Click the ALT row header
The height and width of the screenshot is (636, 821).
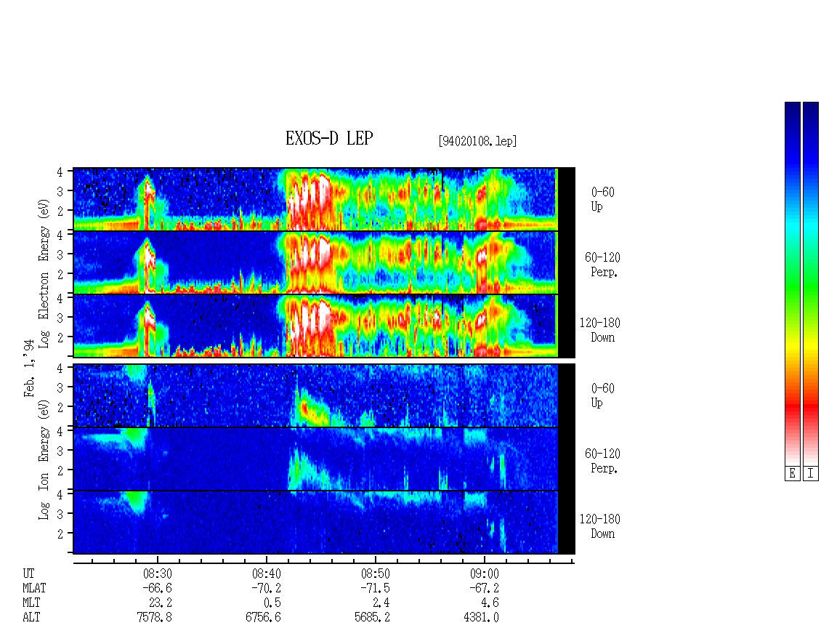[31, 618]
